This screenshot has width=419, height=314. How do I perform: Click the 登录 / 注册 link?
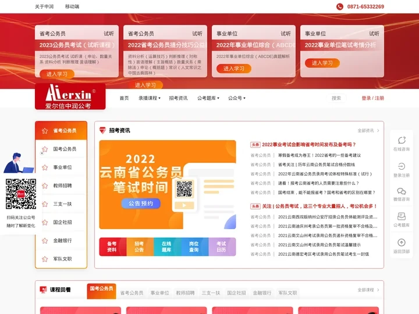373,98
